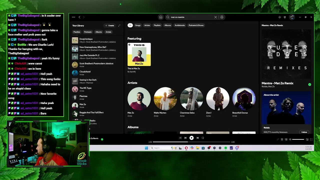The image size is (320, 180).
Task: Toggle the Artists library filter
Action: [x=108, y=32]
